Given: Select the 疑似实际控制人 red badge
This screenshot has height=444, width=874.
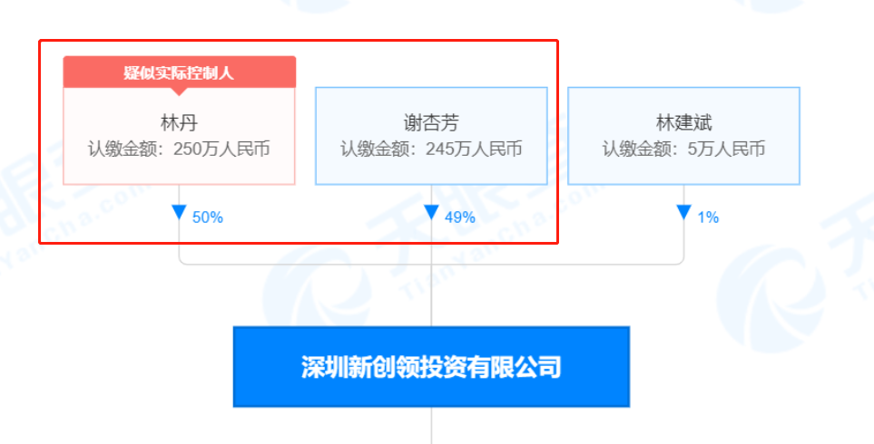Looking at the screenshot, I should coord(179,72).
